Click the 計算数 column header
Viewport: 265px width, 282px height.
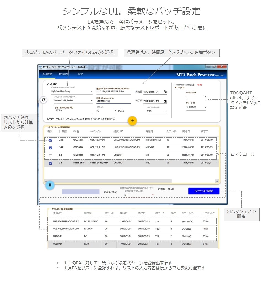coord(63,131)
